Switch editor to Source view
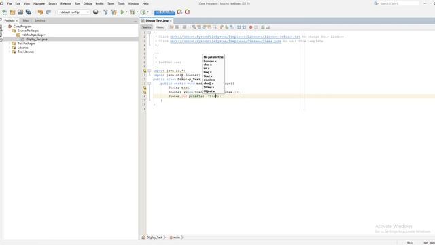This screenshot has height=245, width=435. click(147, 27)
